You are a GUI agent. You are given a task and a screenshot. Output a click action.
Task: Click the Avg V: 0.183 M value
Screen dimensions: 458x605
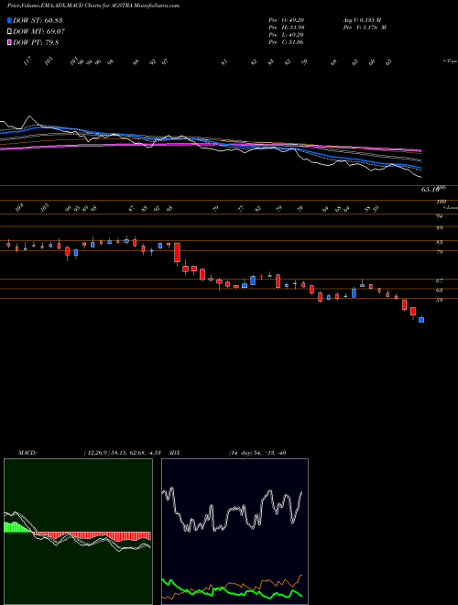pos(362,19)
